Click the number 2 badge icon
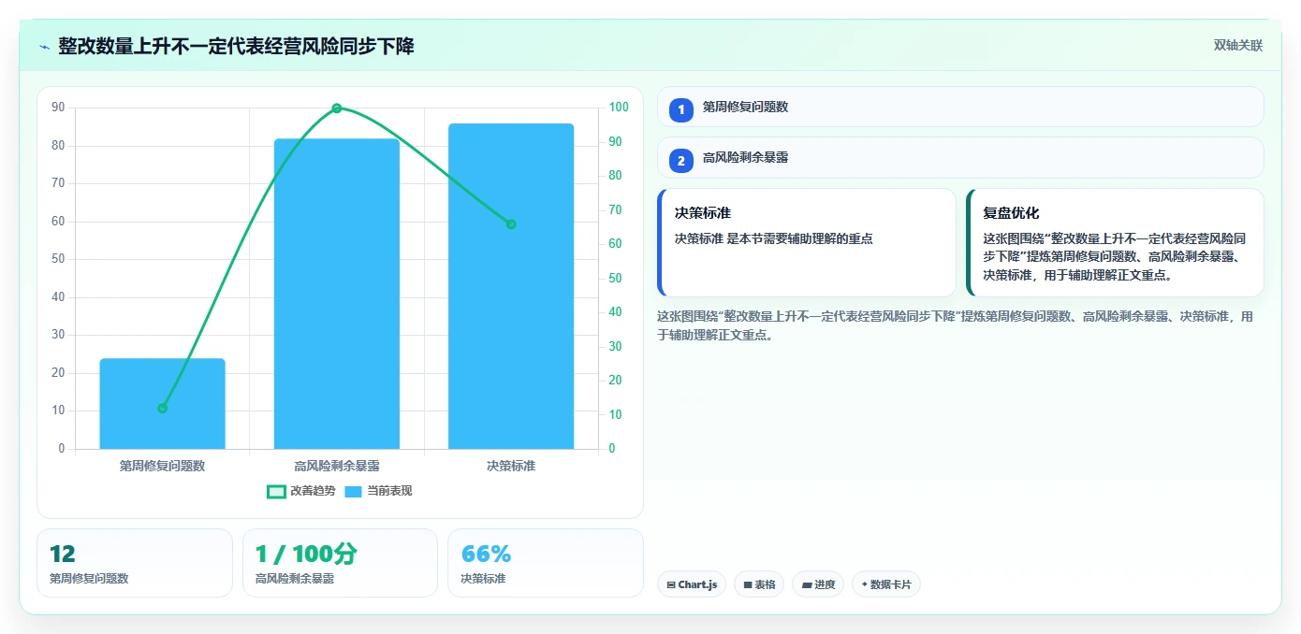 click(x=681, y=161)
